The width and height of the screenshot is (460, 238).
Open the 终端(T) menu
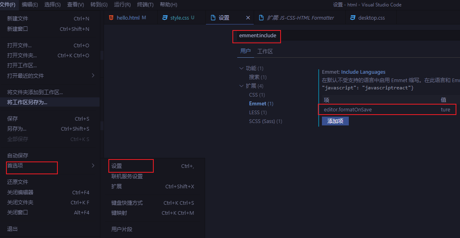click(145, 5)
